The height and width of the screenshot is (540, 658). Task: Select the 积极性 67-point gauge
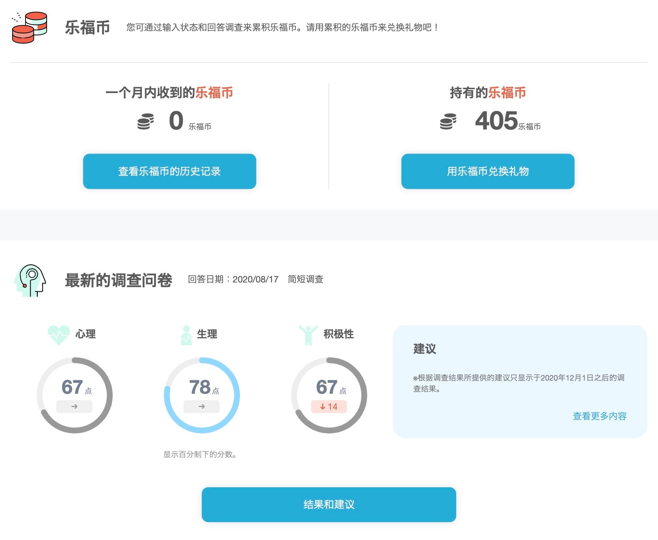[329, 395]
